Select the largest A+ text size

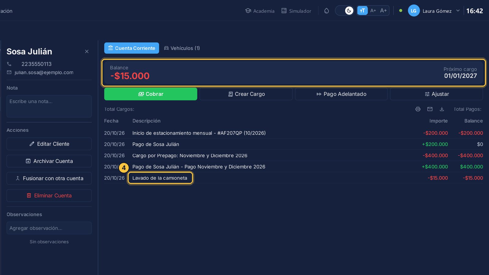(383, 11)
